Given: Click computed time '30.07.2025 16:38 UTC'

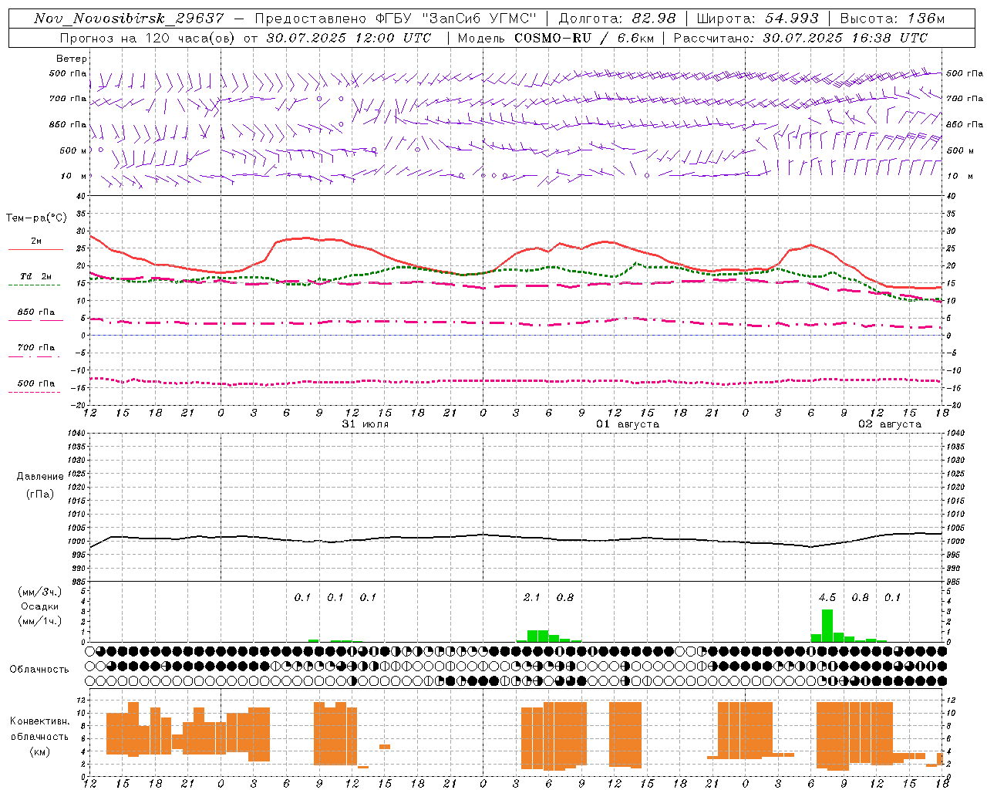Looking at the screenshot, I should (x=845, y=38).
